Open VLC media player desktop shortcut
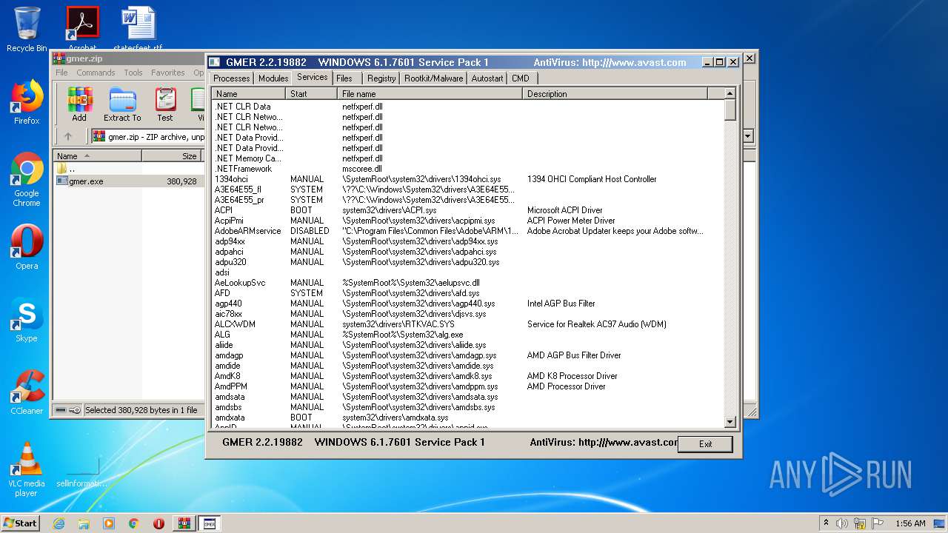 [x=27, y=469]
